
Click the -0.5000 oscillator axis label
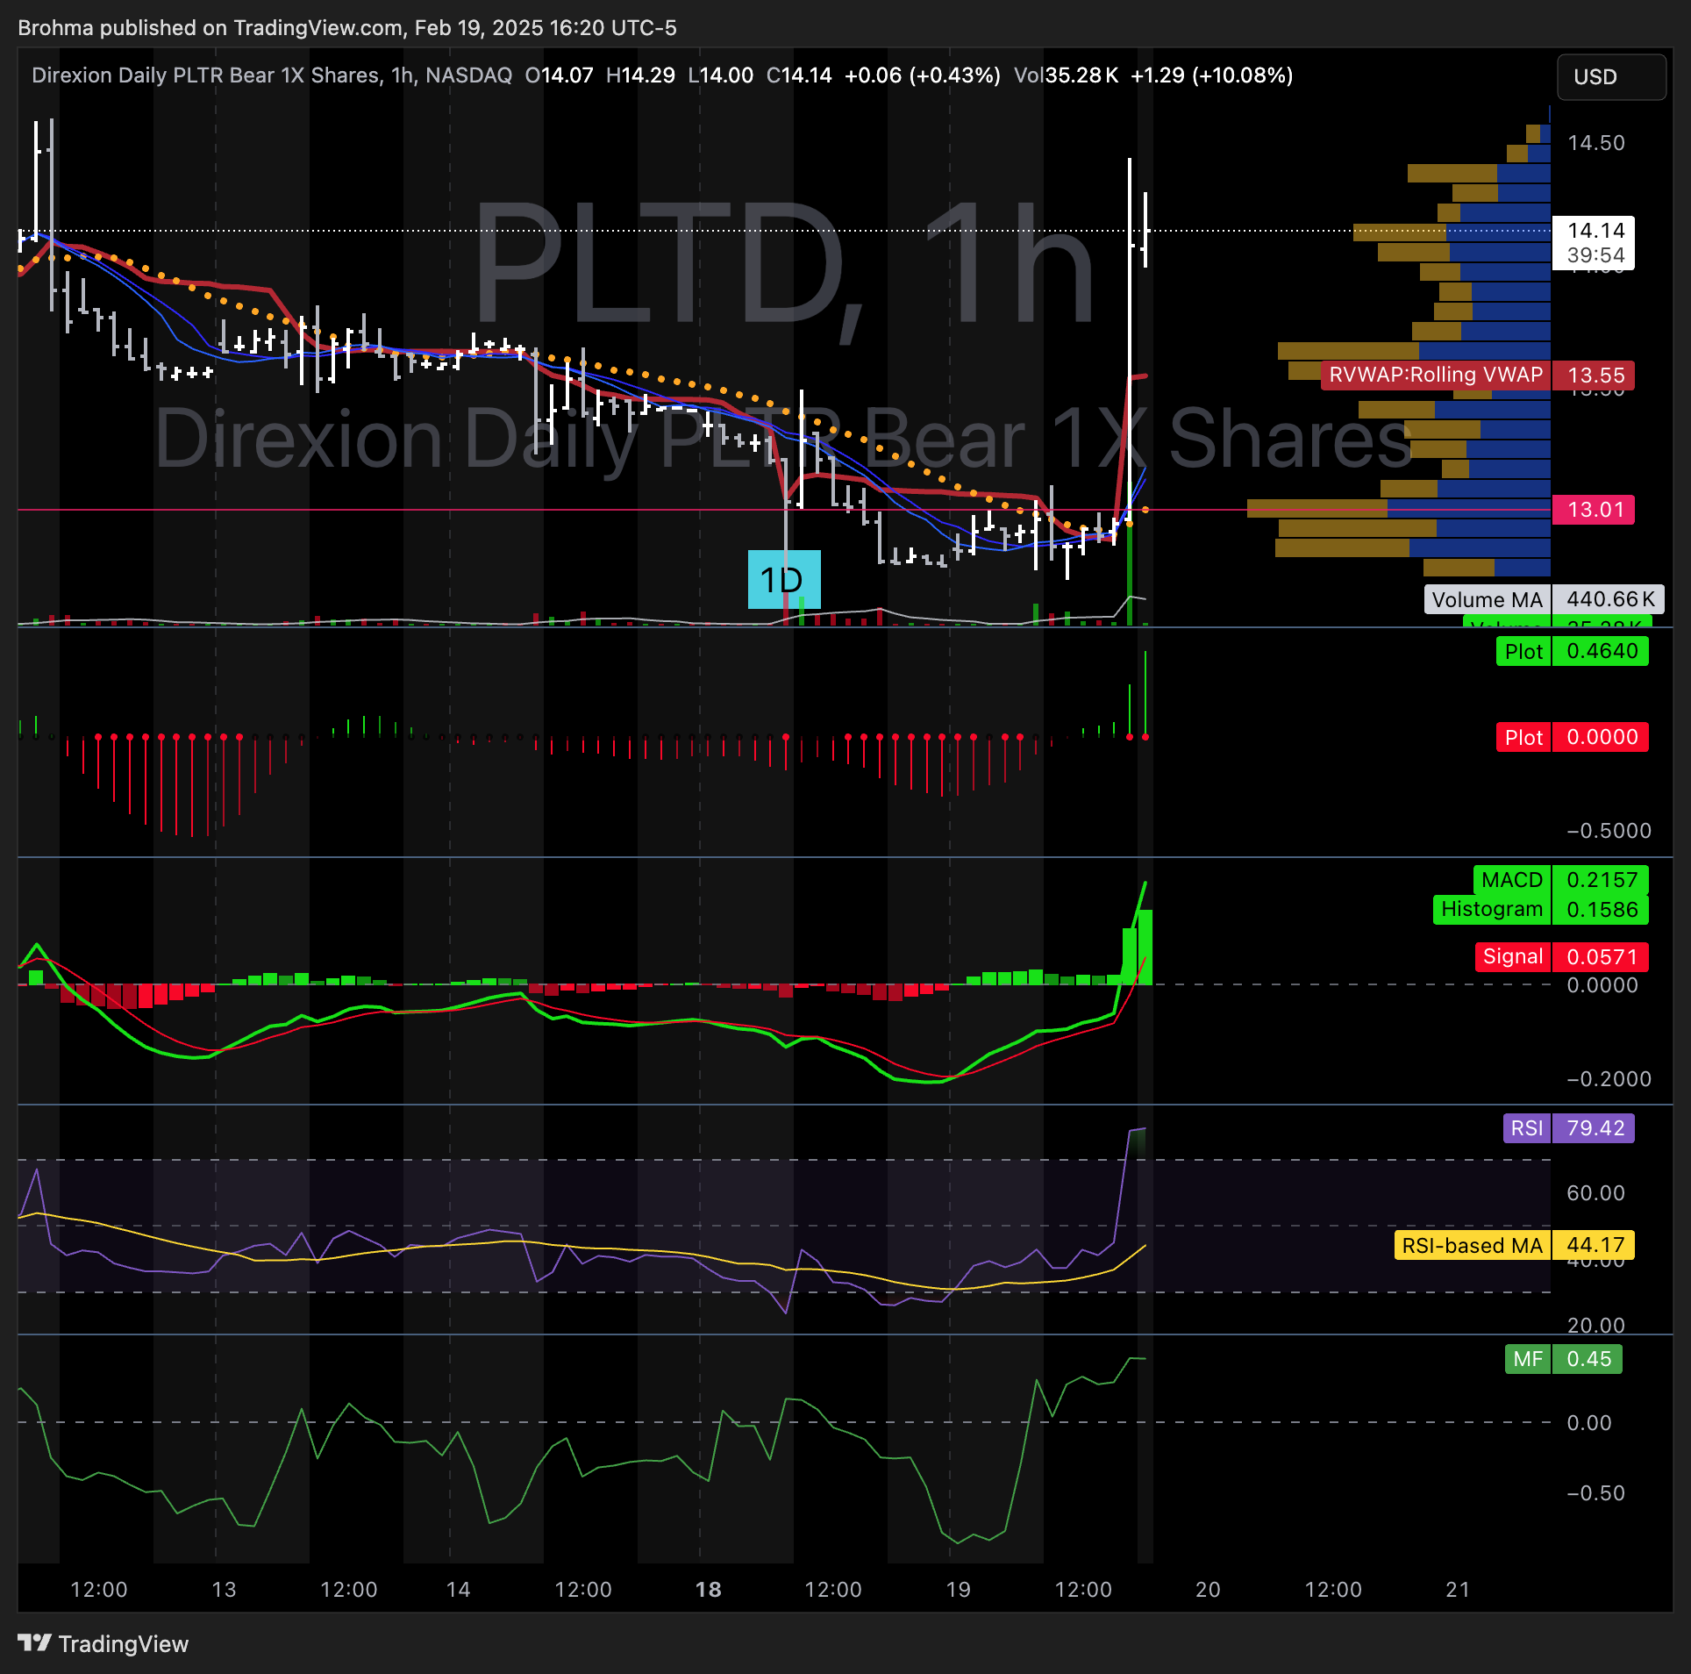[x=1609, y=831]
